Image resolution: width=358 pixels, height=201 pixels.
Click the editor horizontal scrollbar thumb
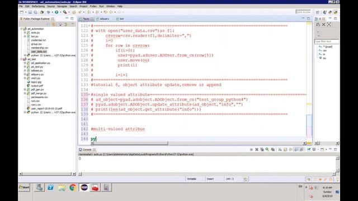point(130,143)
